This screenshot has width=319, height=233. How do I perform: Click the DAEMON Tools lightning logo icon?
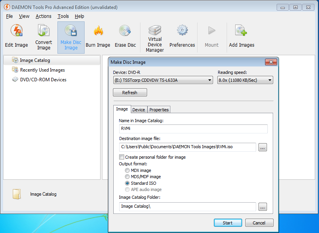7,7
